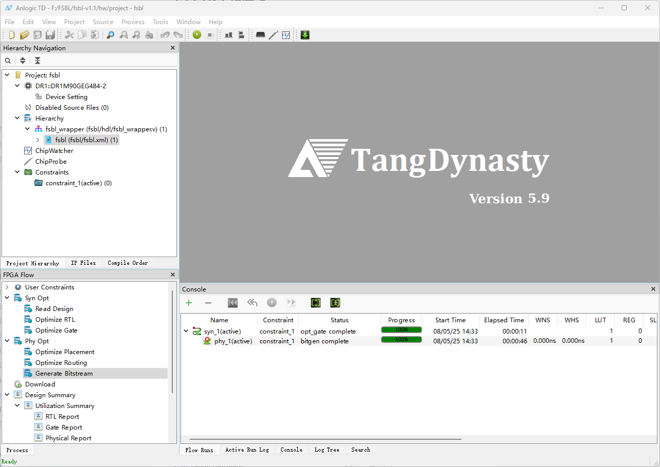The width and height of the screenshot is (660, 467).
Task: Close the Console panel
Action: click(x=653, y=289)
